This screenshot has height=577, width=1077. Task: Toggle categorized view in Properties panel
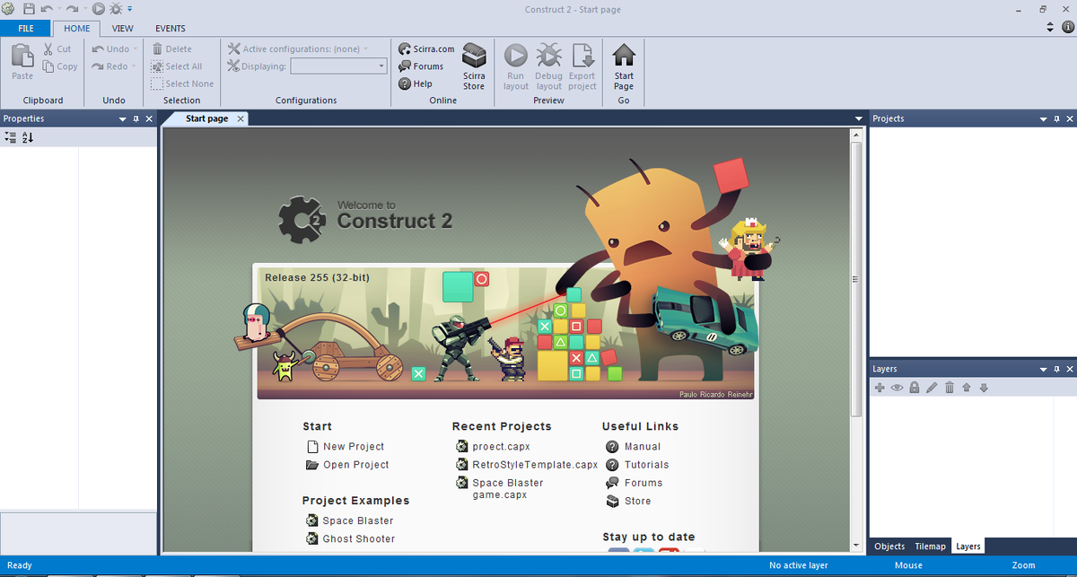pos(10,137)
